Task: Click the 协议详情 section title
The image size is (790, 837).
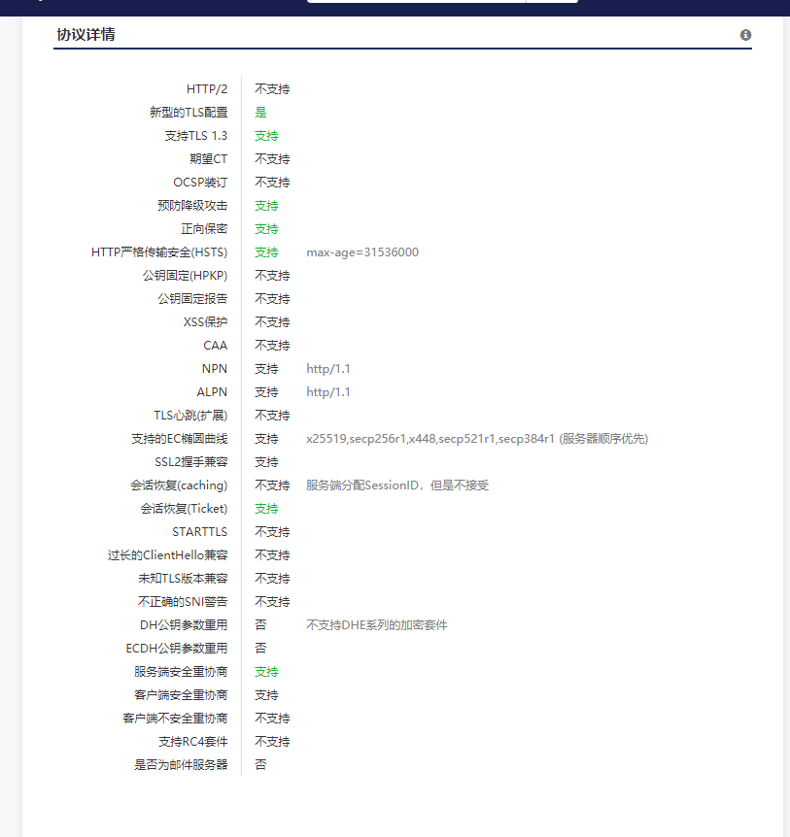Action: click(x=86, y=35)
